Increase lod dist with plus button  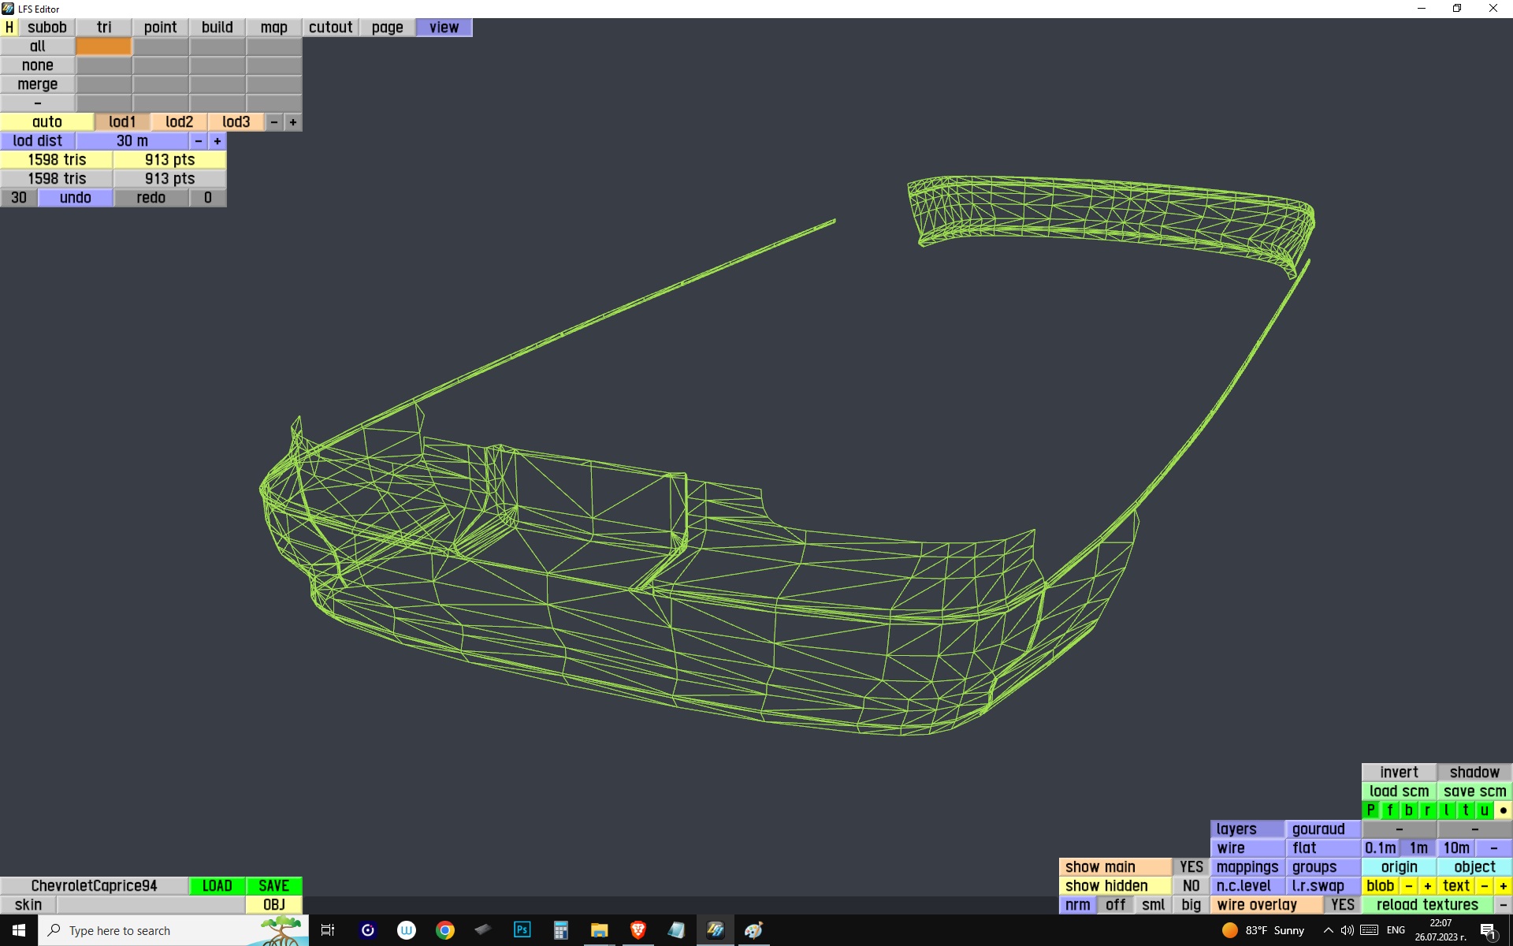[217, 141]
